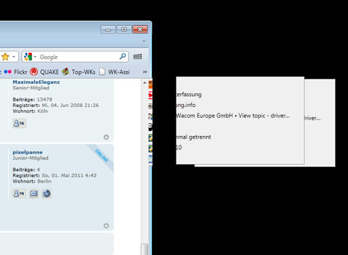Click the bookmark star icon

(5, 57)
